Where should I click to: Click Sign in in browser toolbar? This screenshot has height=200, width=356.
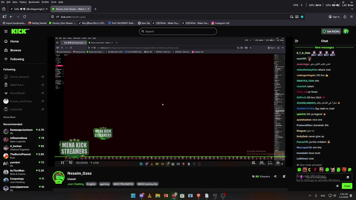[334, 17]
